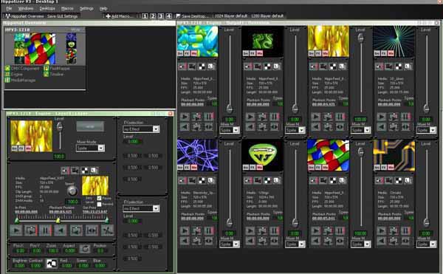Open the DMX Component item
Viewport: 443px width, 274px height.
[22, 69]
